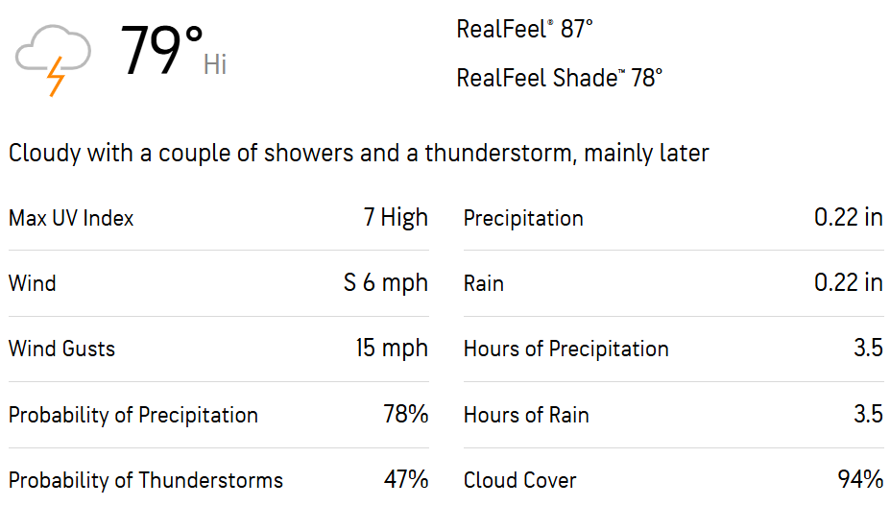Click the RealFeel 87° label
This screenshot has height=506, width=890.
click(x=524, y=29)
